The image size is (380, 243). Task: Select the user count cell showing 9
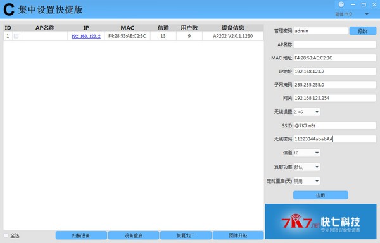(189, 36)
